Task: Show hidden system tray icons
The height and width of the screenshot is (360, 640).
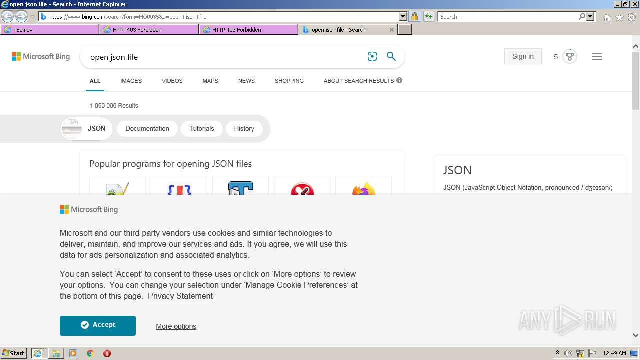Action: coord(557,353)
